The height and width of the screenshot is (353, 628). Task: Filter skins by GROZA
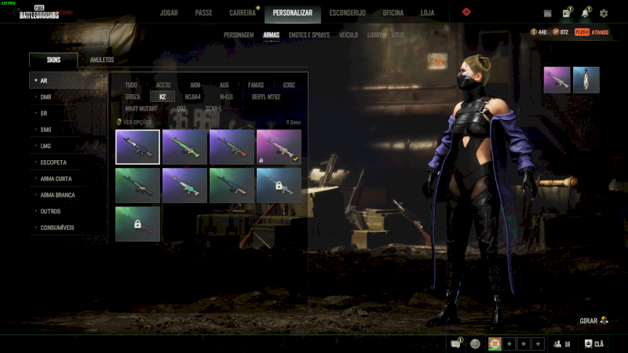pyautogui.click(x=133, y=96)
